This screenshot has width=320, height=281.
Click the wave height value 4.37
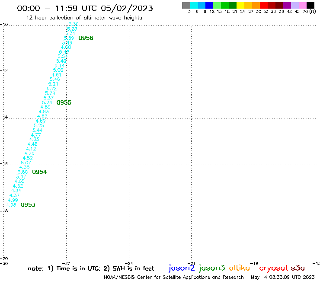pyautogui.click(x=15, y=195)
